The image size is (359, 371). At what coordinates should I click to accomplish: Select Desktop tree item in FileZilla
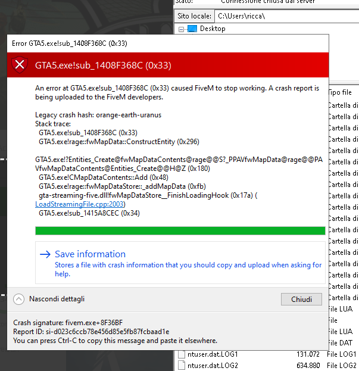(x=213, y=29)
